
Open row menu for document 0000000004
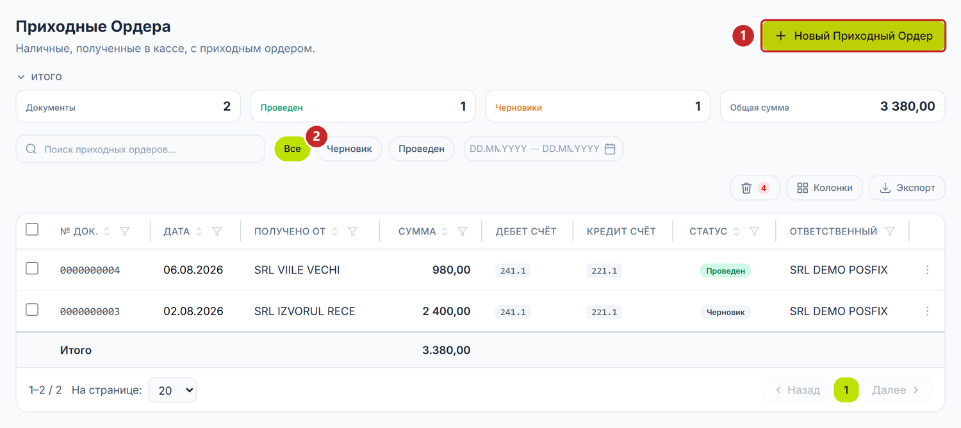927,270
